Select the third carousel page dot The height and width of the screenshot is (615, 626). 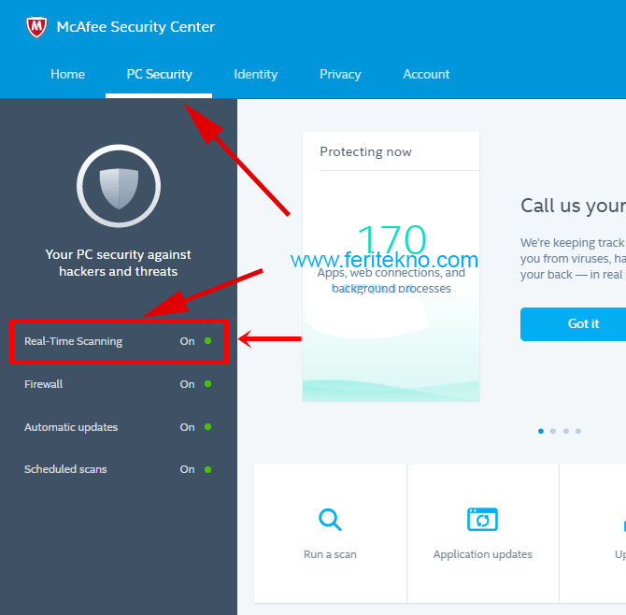566,431
